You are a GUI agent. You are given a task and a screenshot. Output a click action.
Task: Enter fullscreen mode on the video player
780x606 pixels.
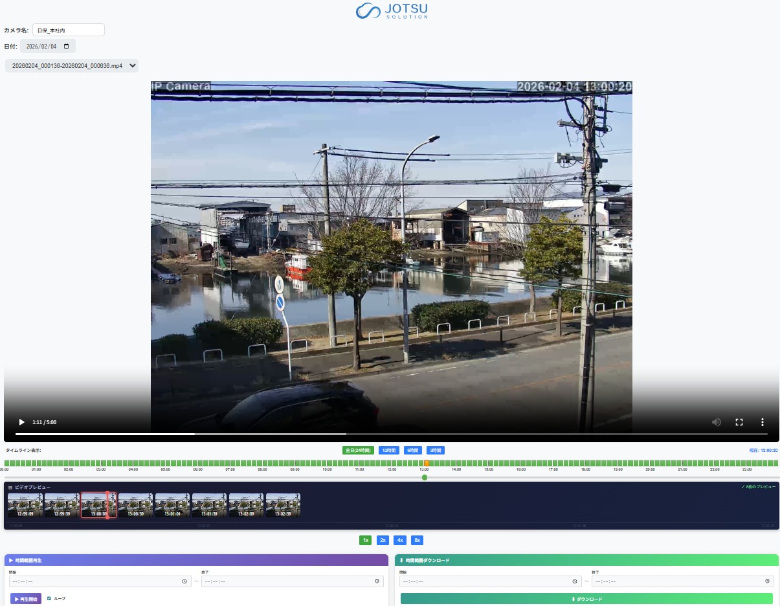click(739, 422)
